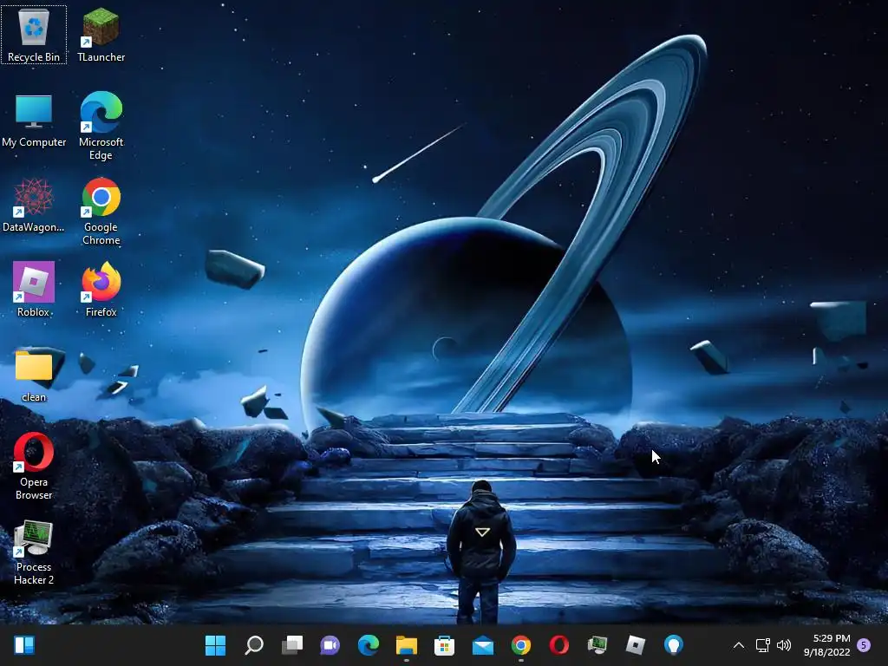Open the Widgets panel at taskbar left edge

coord(24,644)
